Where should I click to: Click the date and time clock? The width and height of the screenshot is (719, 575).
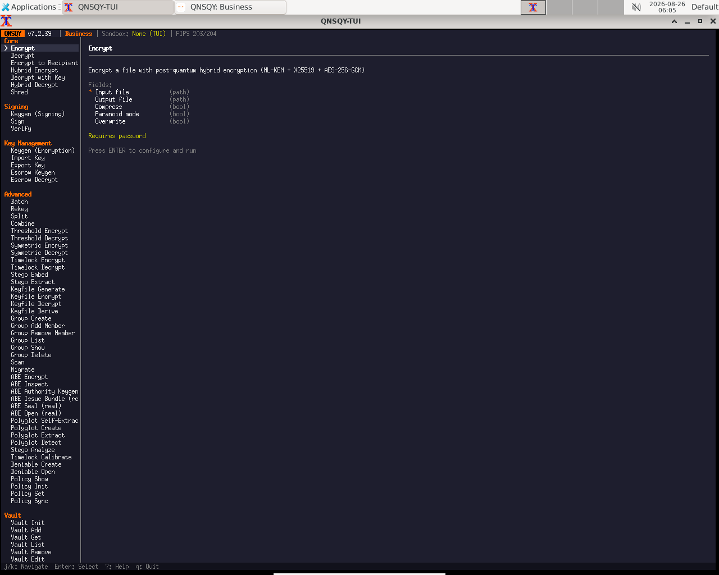[667, 7]
